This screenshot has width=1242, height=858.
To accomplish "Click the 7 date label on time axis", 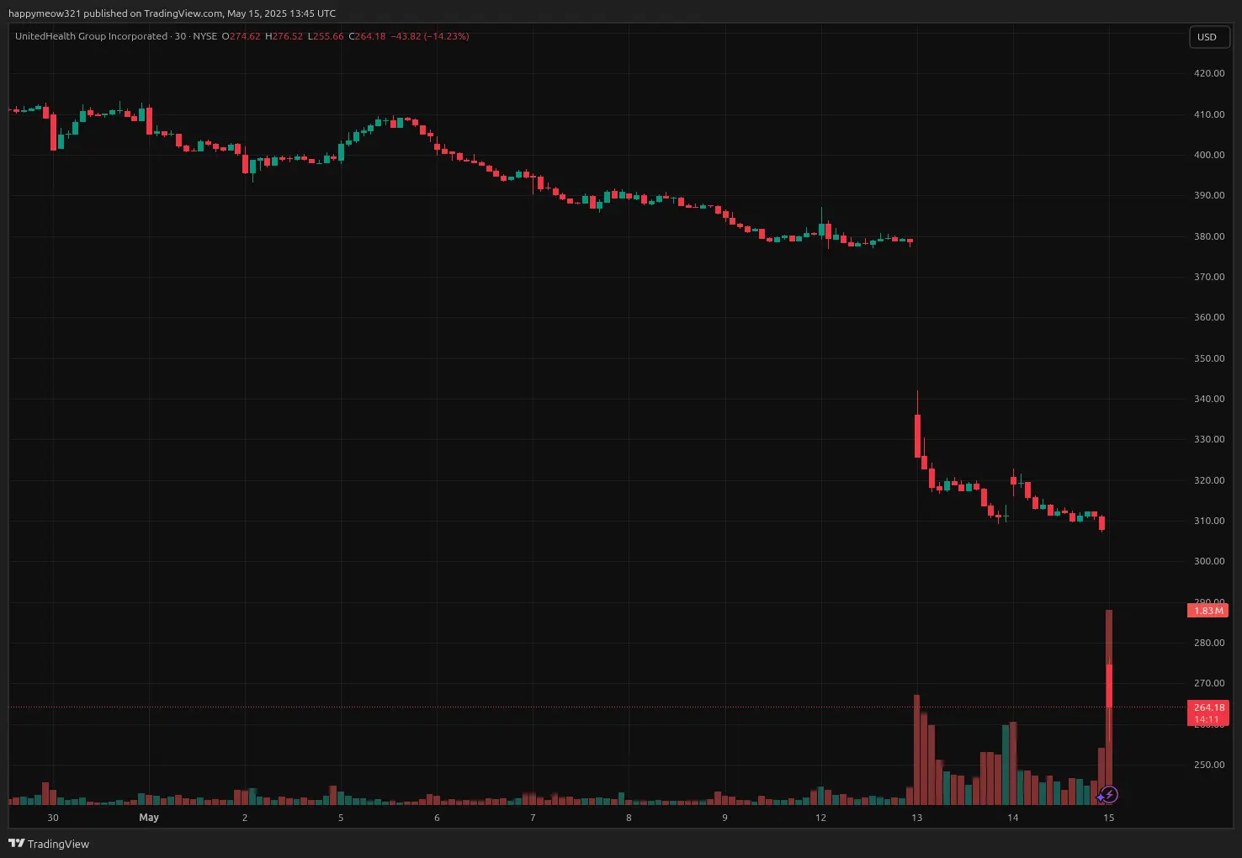I will pos(533,818).
